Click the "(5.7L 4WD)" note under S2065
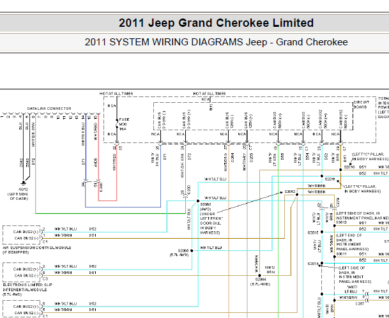389x318 pixels. (x=179, y=255)
